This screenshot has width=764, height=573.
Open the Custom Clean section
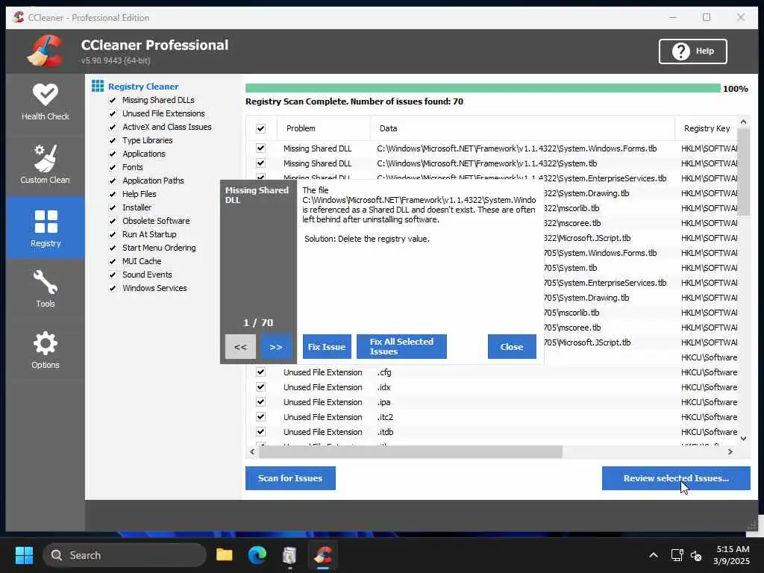pos(46,163)
